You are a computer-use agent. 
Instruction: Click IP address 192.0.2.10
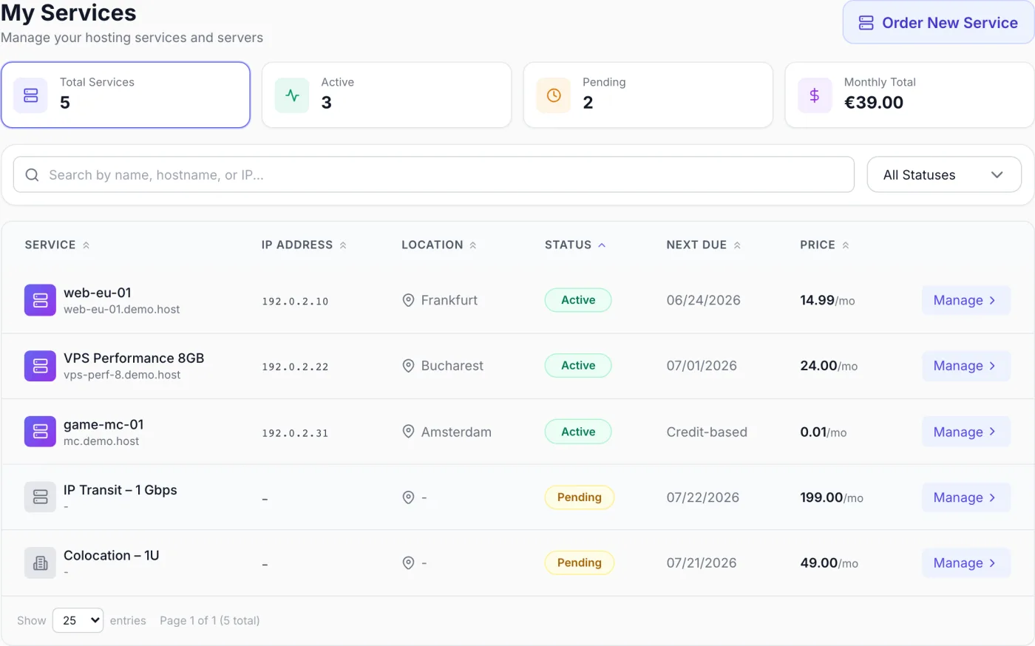click(295, 302)
